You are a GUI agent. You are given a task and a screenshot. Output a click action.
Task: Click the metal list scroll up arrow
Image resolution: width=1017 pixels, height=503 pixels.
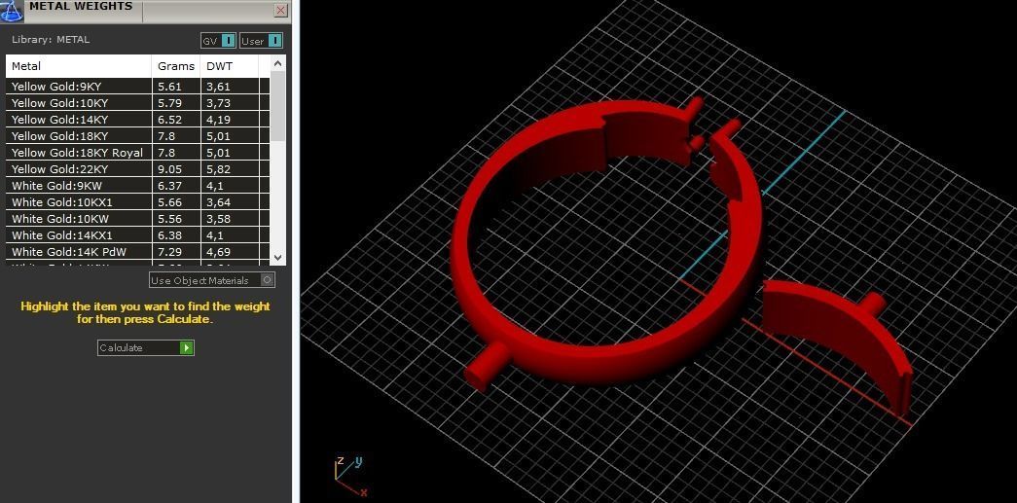(277, 63)
